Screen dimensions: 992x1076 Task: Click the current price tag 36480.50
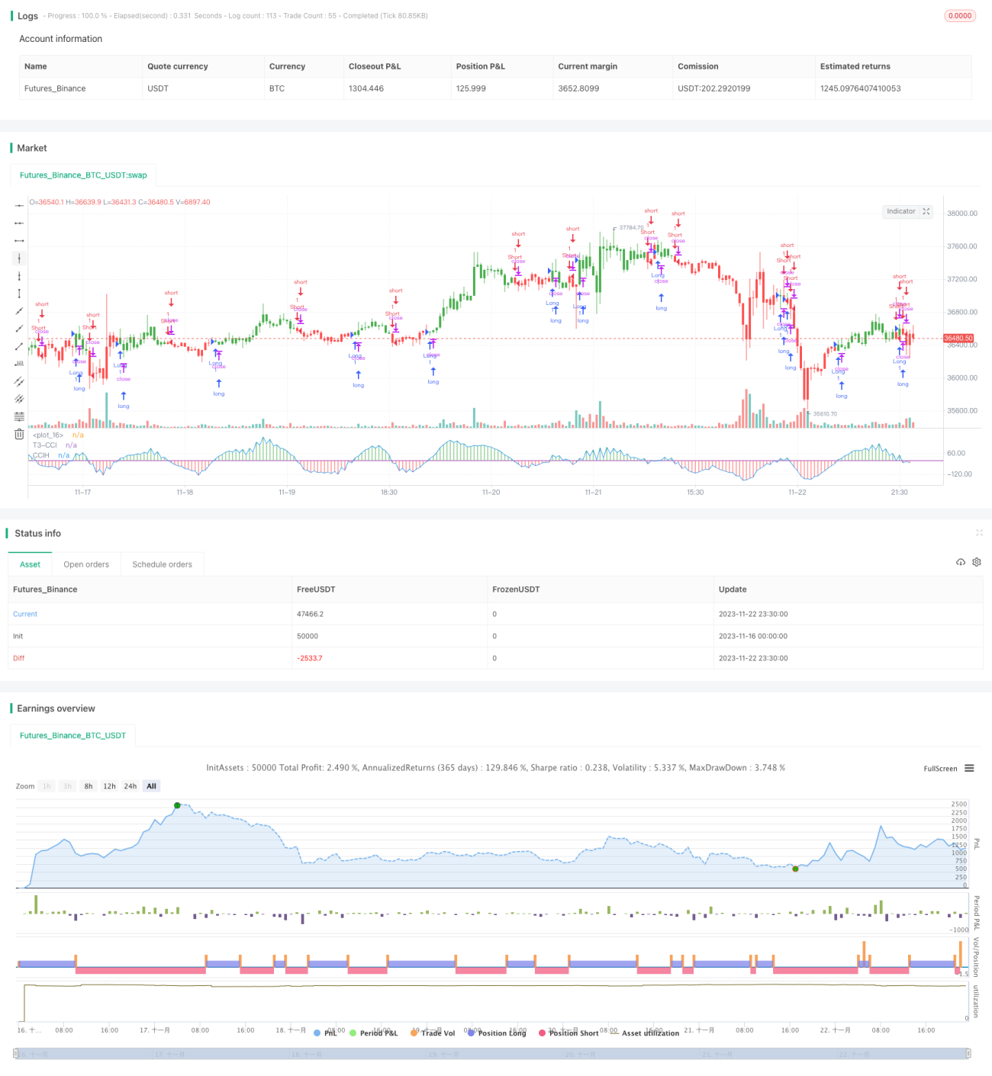(x=958, y=338)
